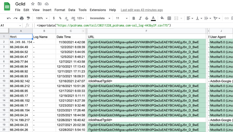Click the Google Sheets home logo
The width and height of the screenshot is (233, 132).
pos(7,7)
